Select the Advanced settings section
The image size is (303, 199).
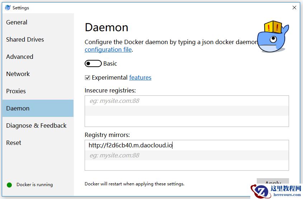click(20, 57)
